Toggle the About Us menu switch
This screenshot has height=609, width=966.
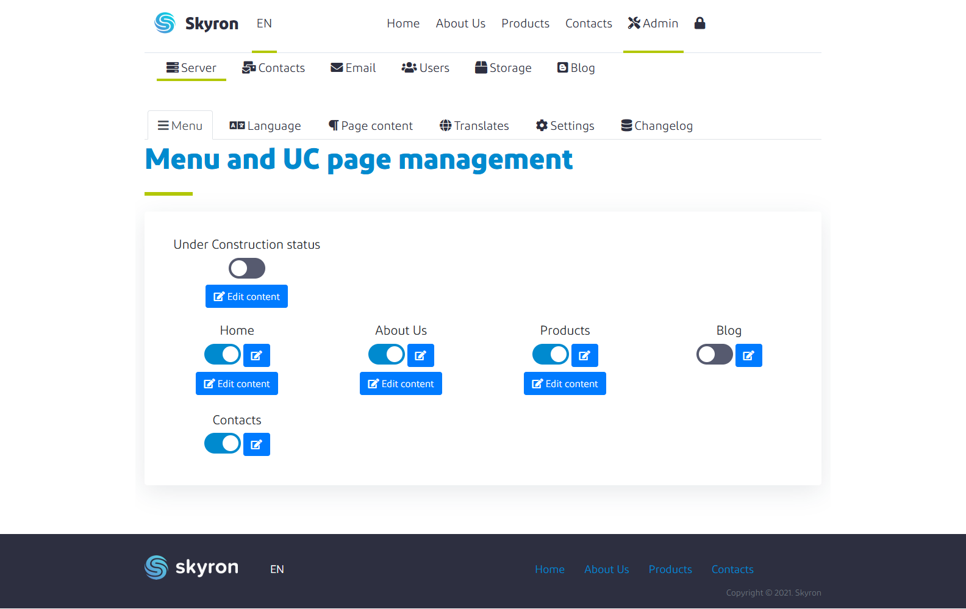[x=387, y=354]
